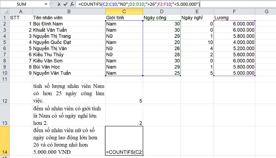Click the Name Box showing SUM
276x158 pixels.
click(x=22, y=4)
